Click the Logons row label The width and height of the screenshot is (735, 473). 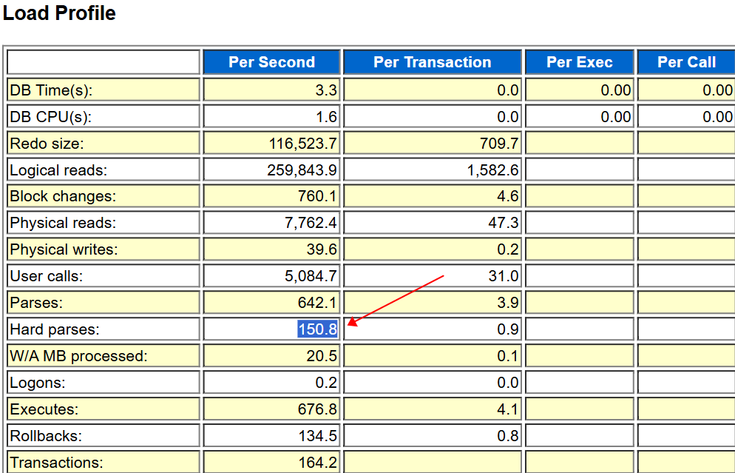(38, 383)
